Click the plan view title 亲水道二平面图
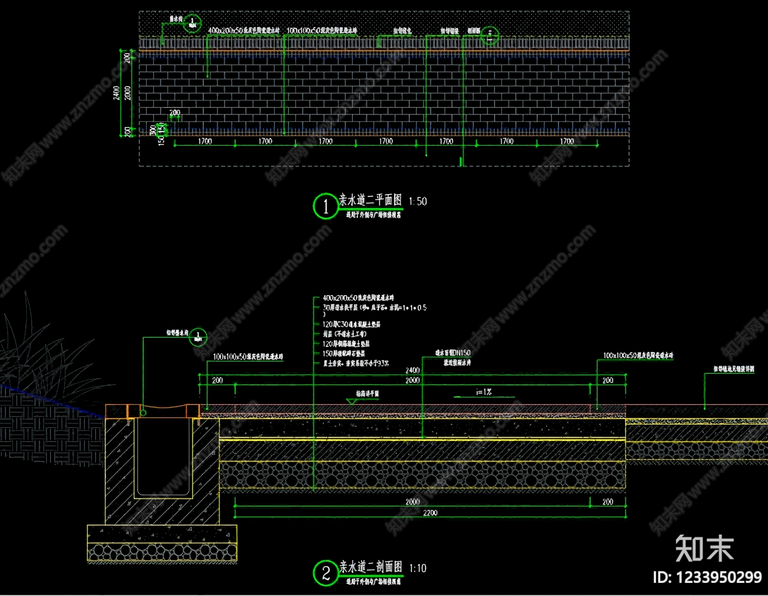Viewport: 768px width, 596px height. 370,200
